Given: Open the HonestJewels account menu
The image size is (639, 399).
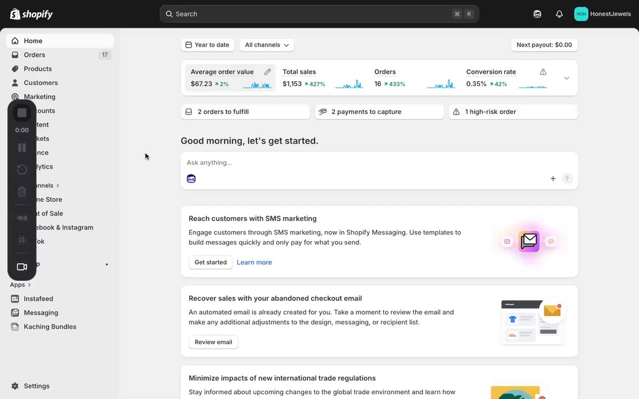Looking at the screenshot, I should (602, 14).
